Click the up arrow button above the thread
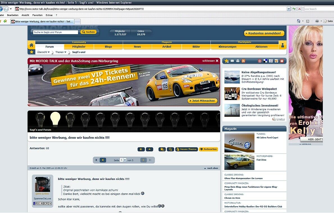This screenshot has height=213, width=334. click(149, 149)
